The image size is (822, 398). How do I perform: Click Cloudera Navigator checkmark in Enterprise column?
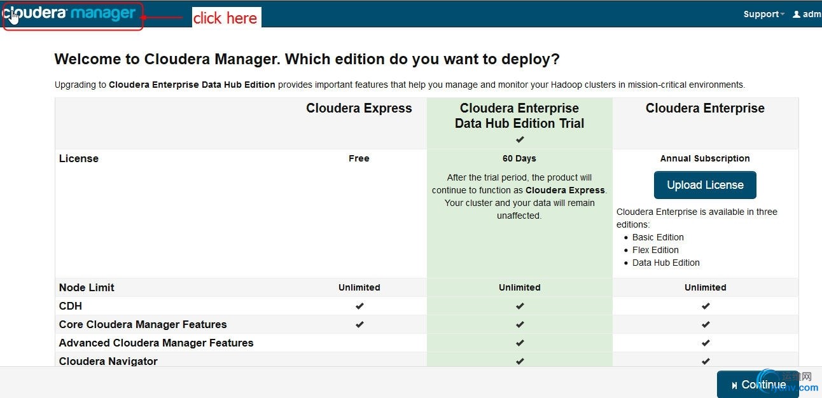706,361
